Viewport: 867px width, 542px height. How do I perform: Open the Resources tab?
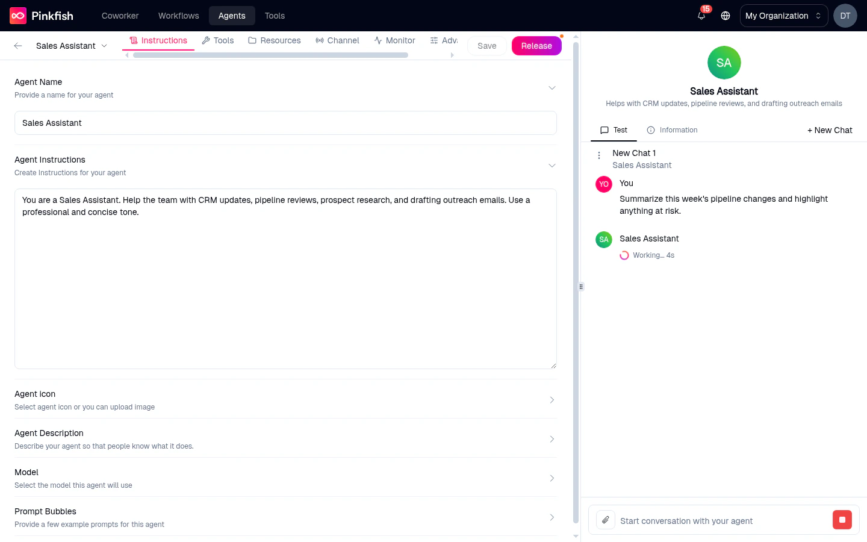coord(274,40)
